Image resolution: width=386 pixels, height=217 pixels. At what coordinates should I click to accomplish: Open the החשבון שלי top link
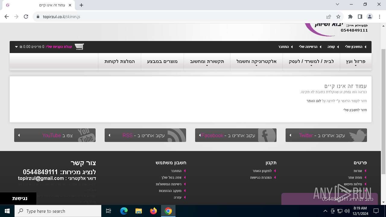pos(354,47)
